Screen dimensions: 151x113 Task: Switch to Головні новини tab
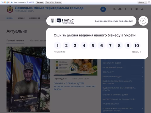click(15, 40)
